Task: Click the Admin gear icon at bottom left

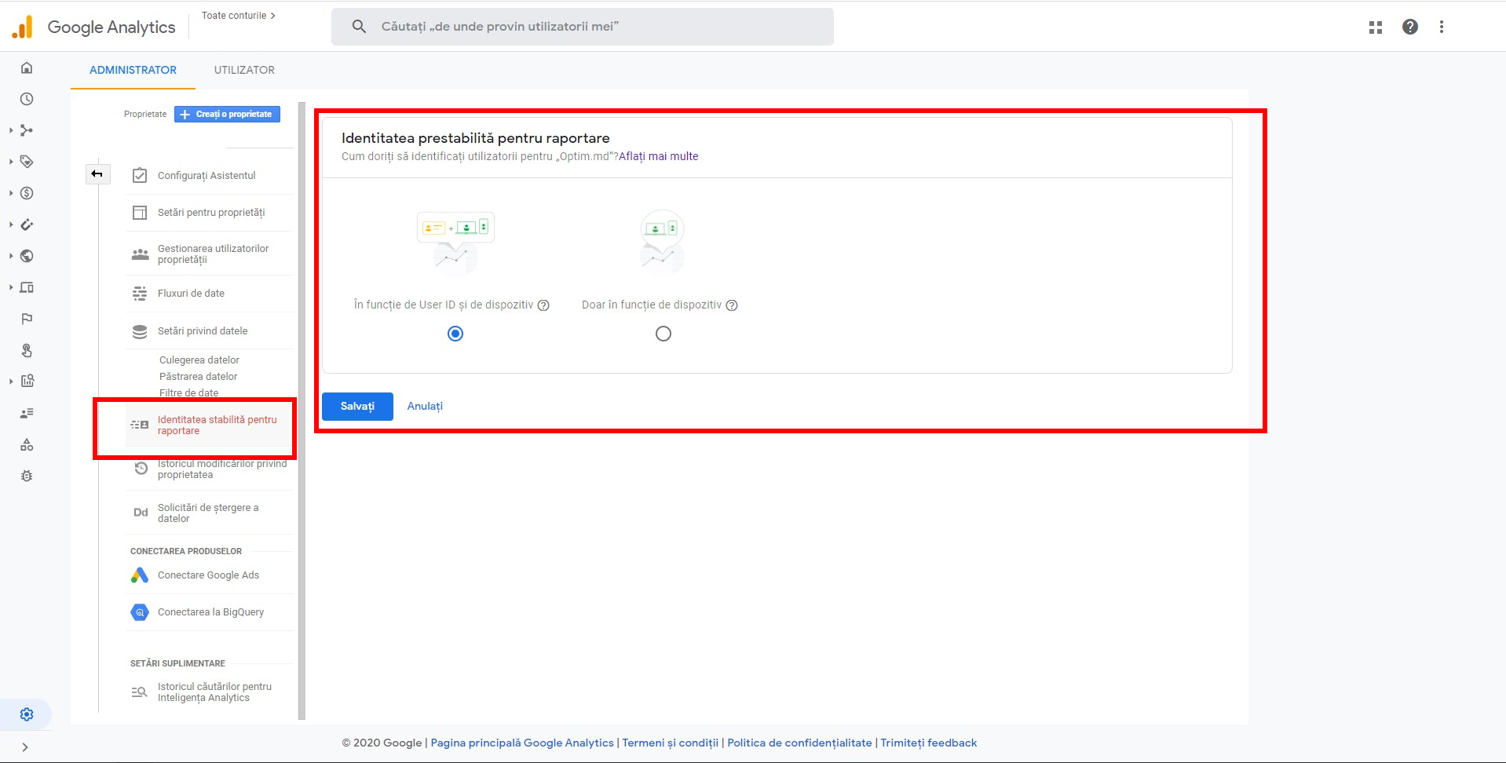Action: click(27, 714)
